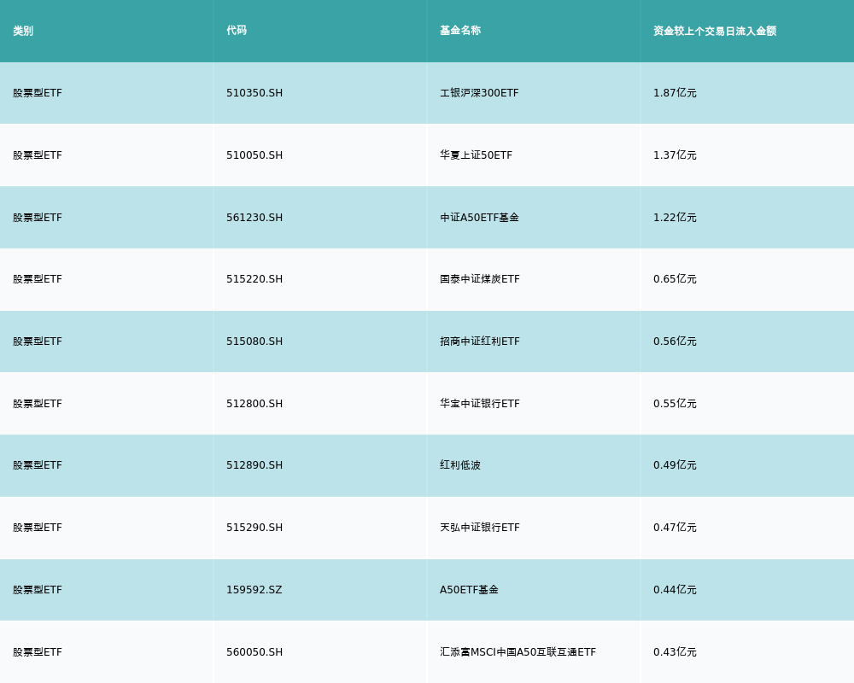Select code 510050.SH
The height and width of the screenshot is (683, 854).
tap(254, 155)
